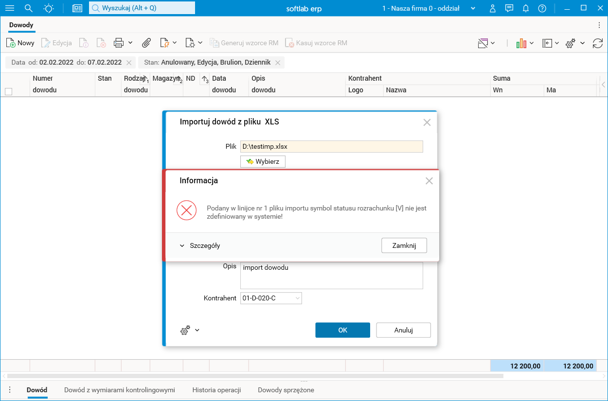Click the Opis text area 'import dowodu'
The height and width of the screenshot is (401, 608).
[332, 276]
